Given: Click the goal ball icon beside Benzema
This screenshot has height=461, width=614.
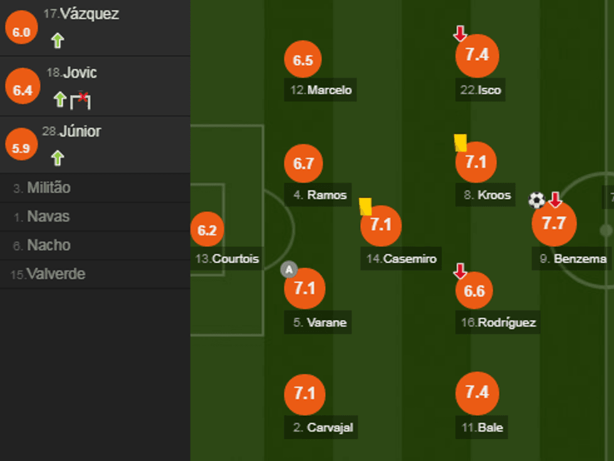Looking at the screenshot, I should (x=537, y=200).
